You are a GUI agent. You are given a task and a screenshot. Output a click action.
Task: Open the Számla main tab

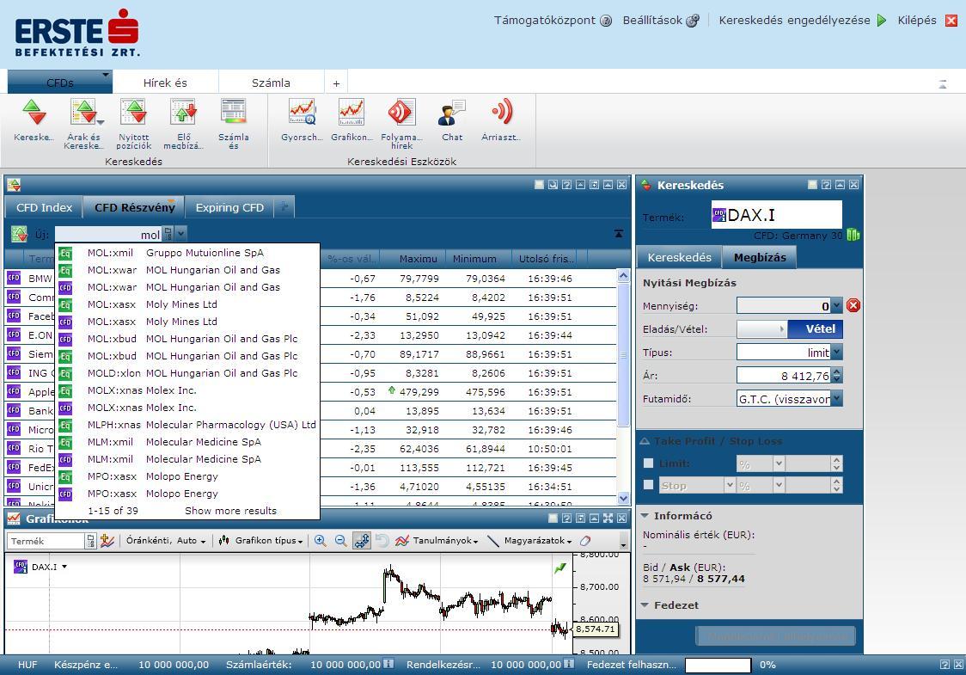271,82
